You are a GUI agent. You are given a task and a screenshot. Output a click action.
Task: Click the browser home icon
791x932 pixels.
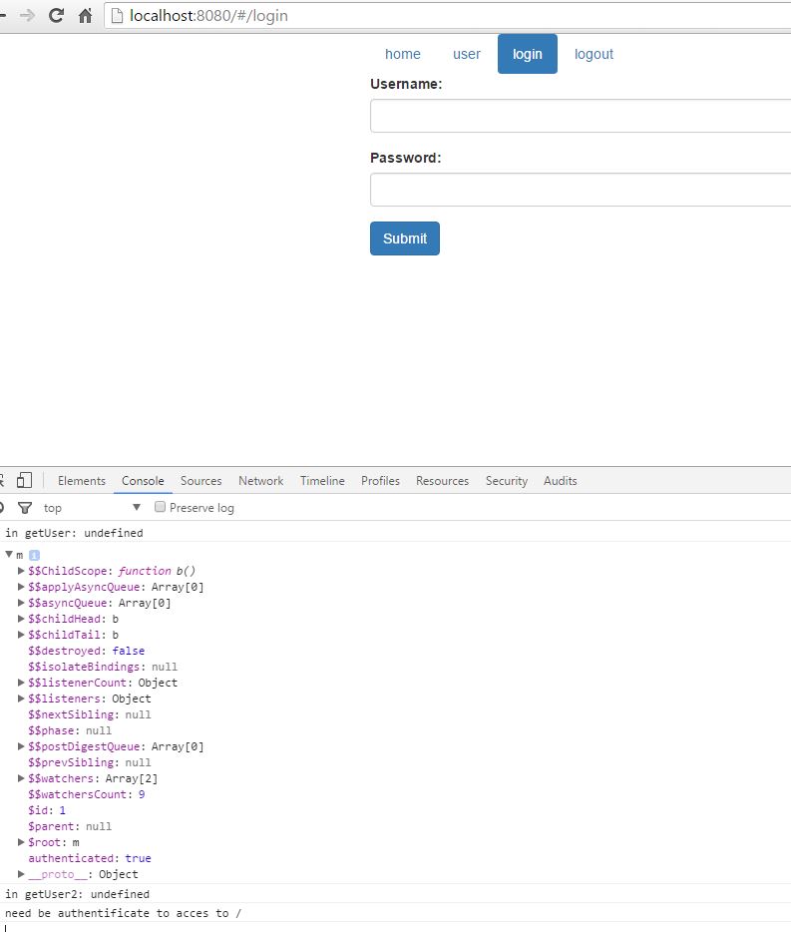pos(85,15)
